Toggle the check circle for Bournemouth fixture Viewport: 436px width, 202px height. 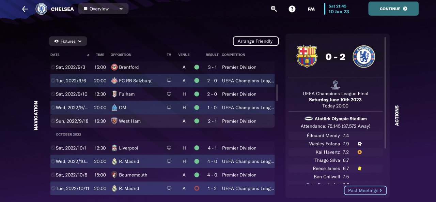coord(53,175)
